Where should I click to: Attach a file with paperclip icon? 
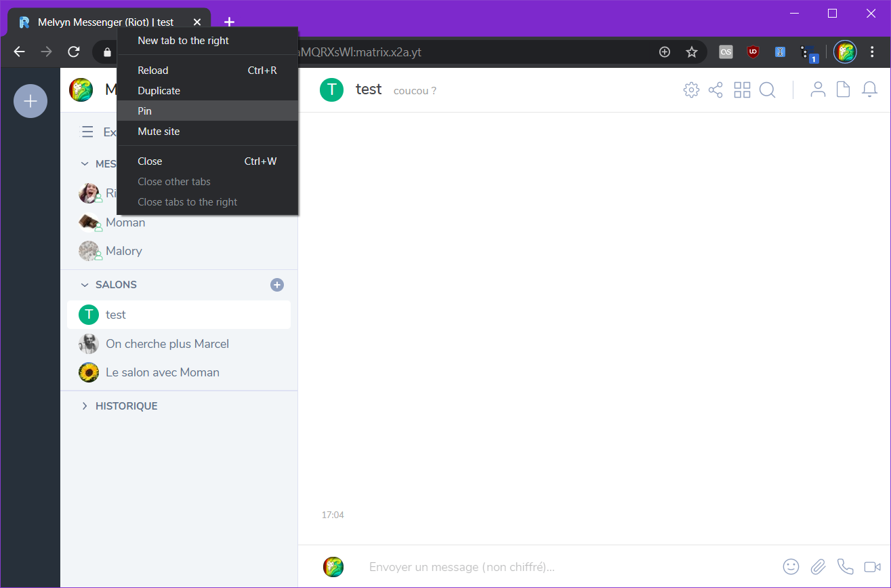pos(819,567)
